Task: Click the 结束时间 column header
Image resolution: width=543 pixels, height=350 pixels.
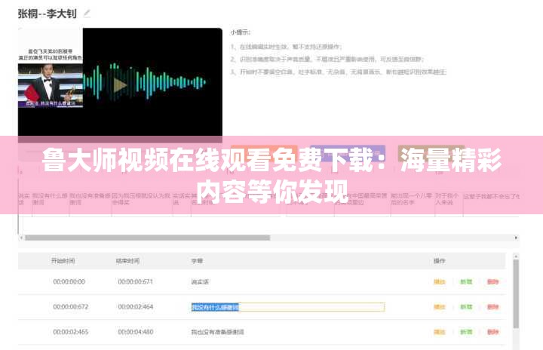Action: (127, 260)
